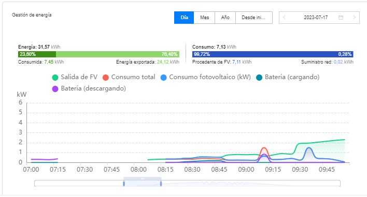Toggle Batería (cargando) legend series

(288, 77)
